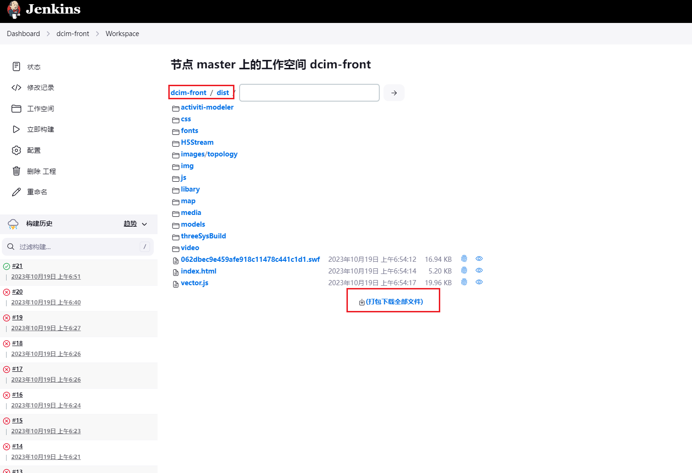View index.html with eye icon

[x=479, y=270]
